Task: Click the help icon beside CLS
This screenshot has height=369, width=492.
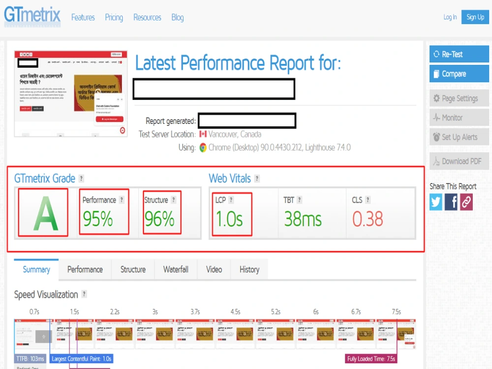Action: (x=368, y=200)
